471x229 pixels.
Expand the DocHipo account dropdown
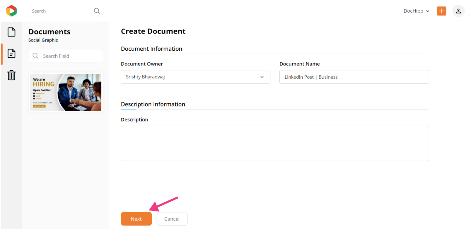click(x=416, y=11)
